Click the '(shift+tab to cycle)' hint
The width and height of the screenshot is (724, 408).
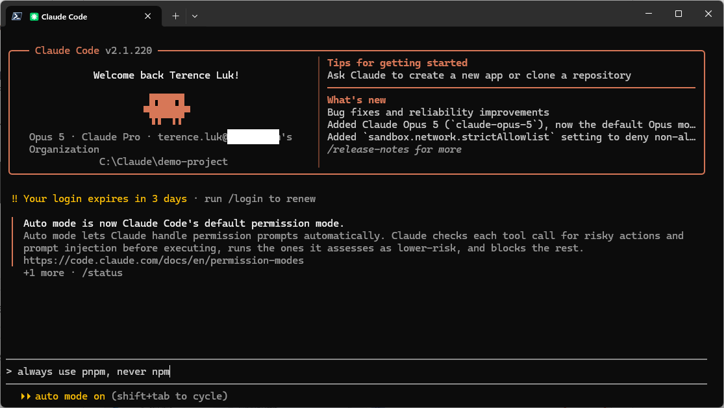pos(169,396)
